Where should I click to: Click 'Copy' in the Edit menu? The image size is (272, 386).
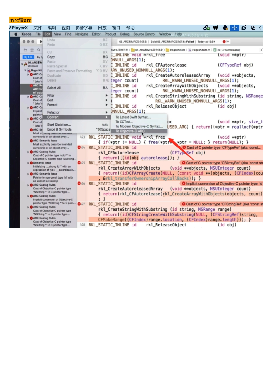(x=51, y=57)
